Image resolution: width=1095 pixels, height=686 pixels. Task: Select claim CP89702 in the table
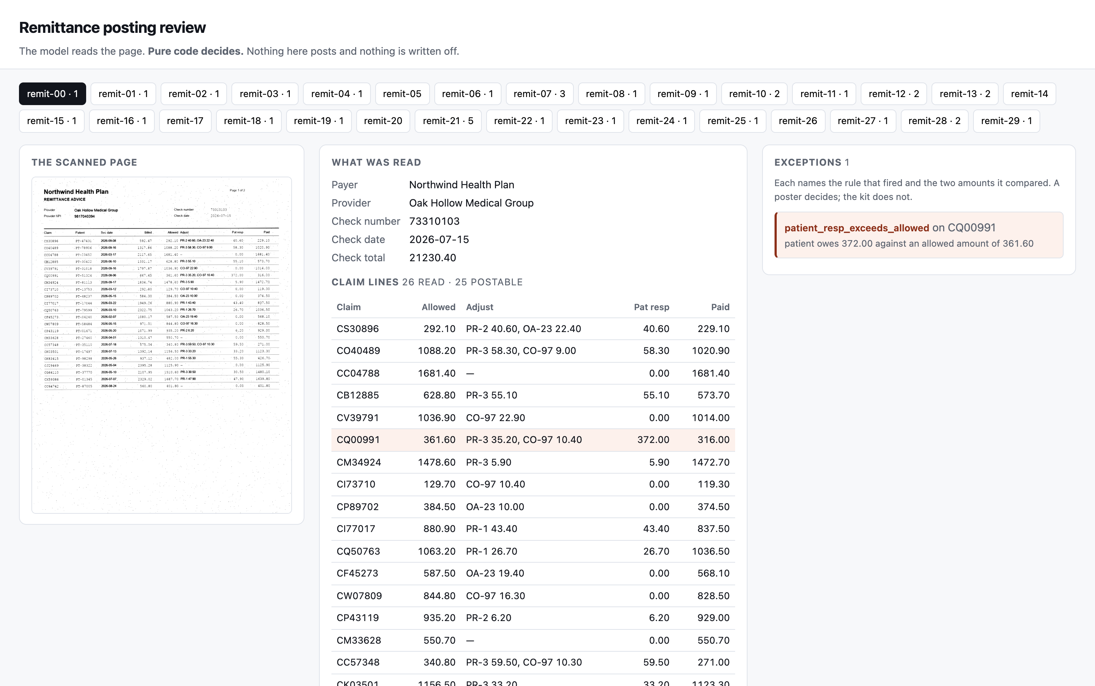(x=533, y=507)
